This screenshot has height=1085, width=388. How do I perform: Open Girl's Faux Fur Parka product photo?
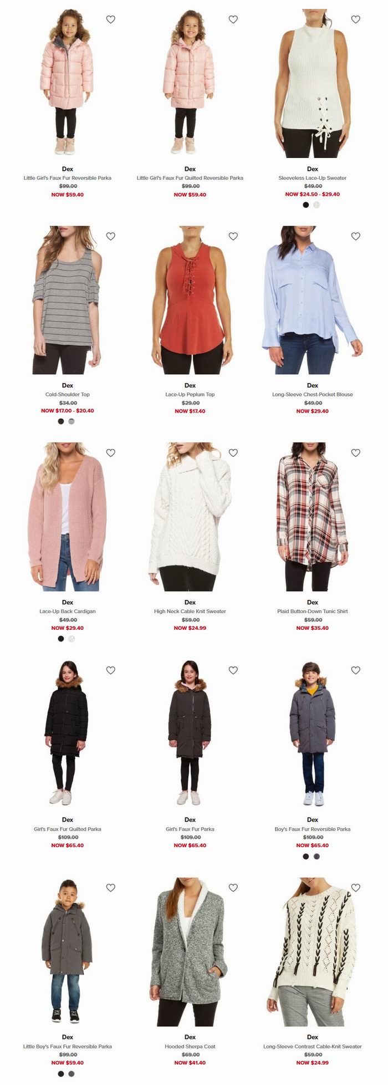tap(190, 733)
